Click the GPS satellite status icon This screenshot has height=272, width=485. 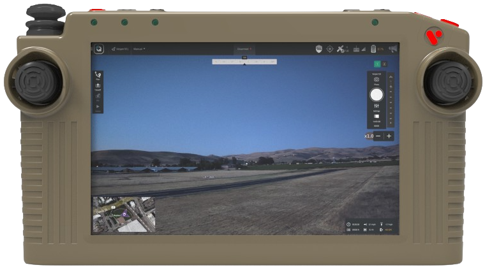(x=341, y=48)
